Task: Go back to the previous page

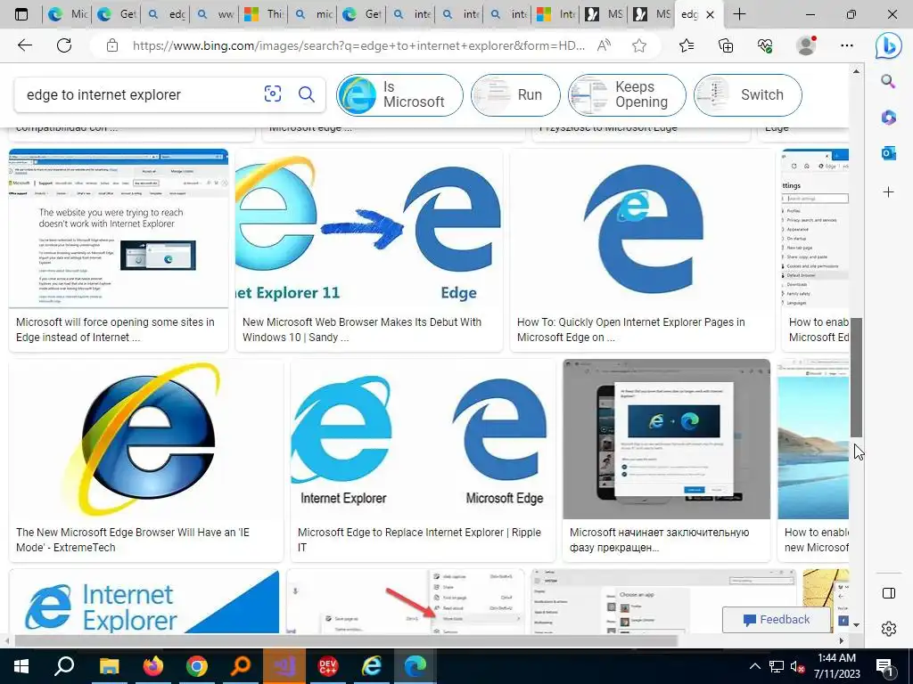Action: 24,45
